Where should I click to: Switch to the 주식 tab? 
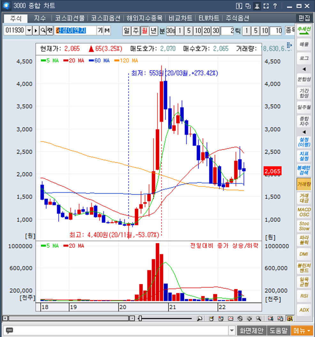pos(16,19)
